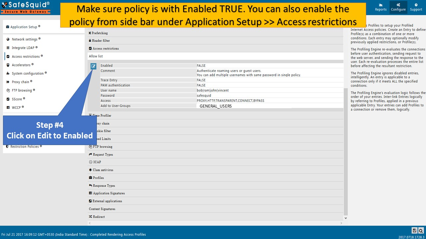
Task: Expand the FTP browsing section in main list
Action: pos(215,146)
